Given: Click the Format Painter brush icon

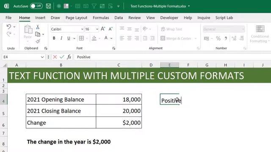Looking at the screenshot, I should pyautogui.click(x=38, y=41).
